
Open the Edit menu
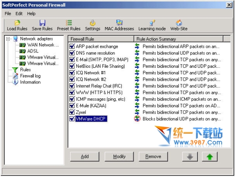coord(19,14)
